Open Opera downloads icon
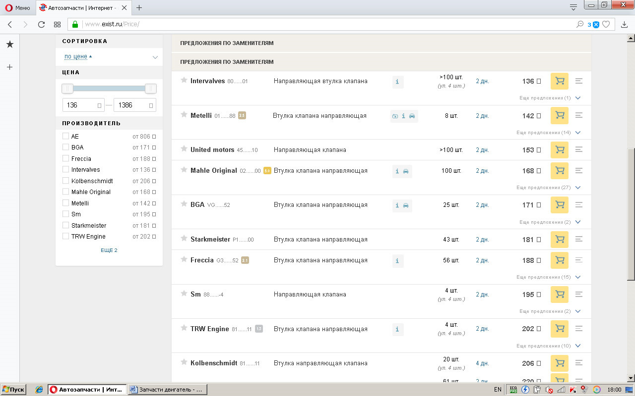The image size is (635, 396). (x=625, y=24)
